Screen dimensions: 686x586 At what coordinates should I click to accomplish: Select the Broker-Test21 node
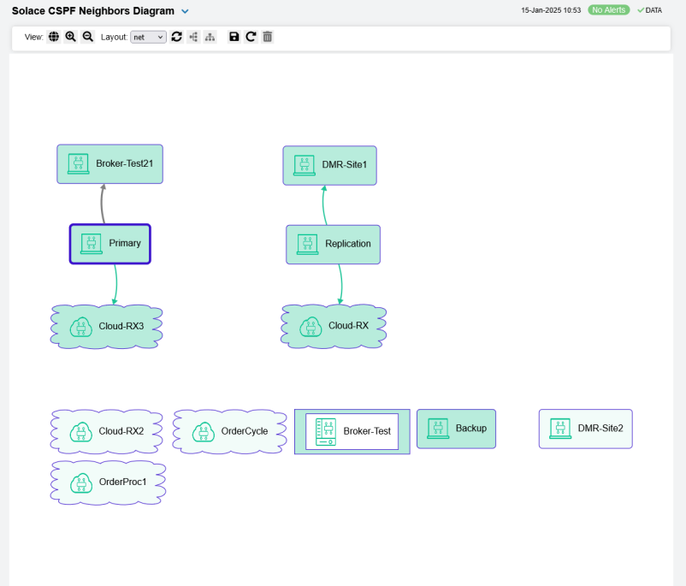pyautogui.click(x=109, y=163)
